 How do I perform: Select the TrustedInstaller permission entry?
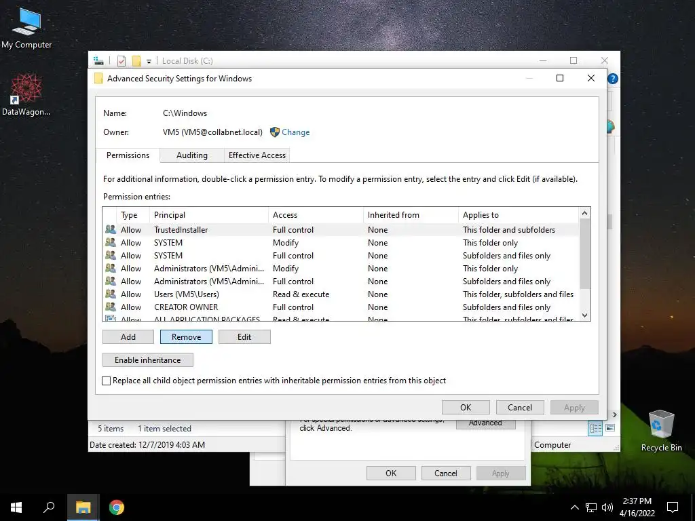click(341, 229)
